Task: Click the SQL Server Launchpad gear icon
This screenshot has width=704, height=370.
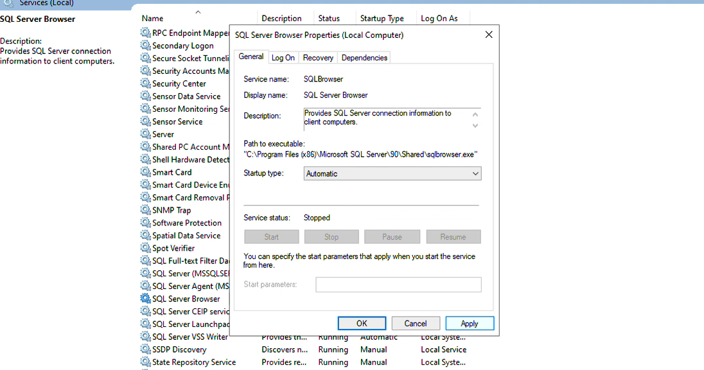Action: point(145,324)
